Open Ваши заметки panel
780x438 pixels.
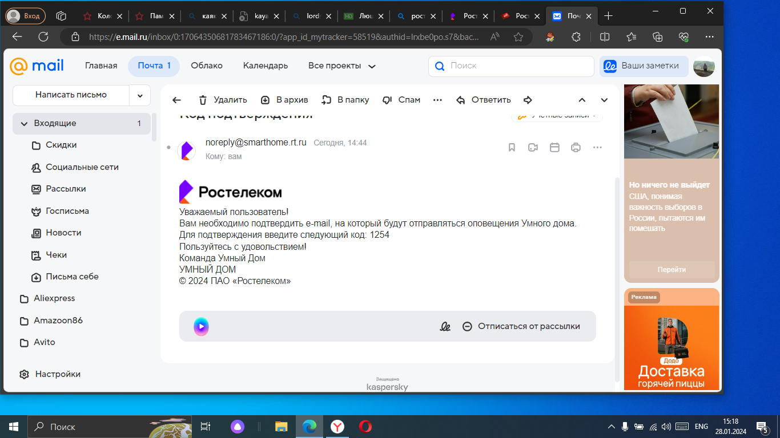[x=644, y=66]
